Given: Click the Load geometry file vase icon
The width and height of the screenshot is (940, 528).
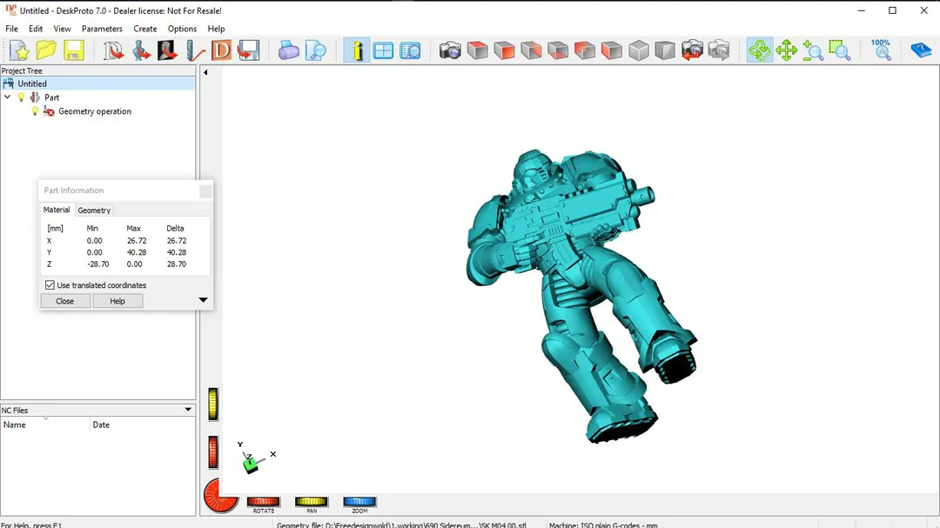Looking at the screenshot, I should click(x=141, y=50).
